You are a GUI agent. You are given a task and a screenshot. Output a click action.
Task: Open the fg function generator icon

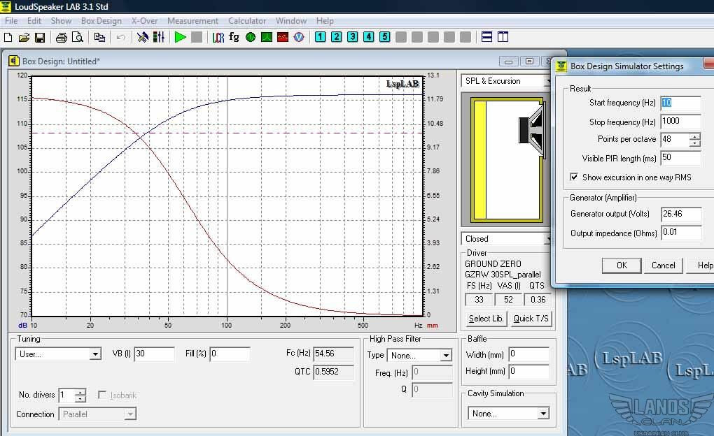click(x=234, y=37)
